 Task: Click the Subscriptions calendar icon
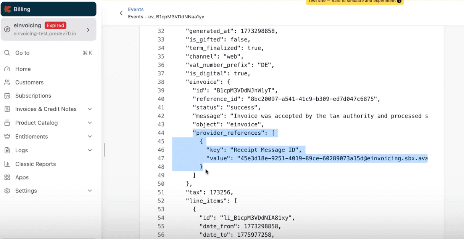(7, 96)
